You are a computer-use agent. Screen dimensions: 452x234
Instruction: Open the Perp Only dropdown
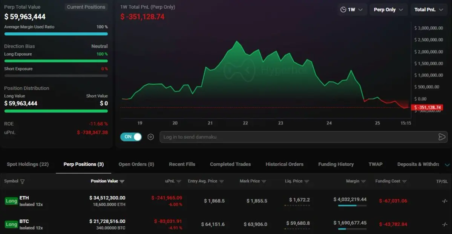(x=388, y=9)
